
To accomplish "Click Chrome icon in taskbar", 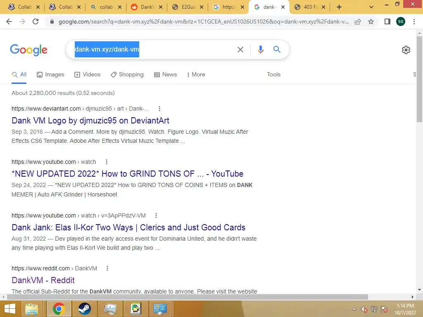I will [x=59, y=309].
